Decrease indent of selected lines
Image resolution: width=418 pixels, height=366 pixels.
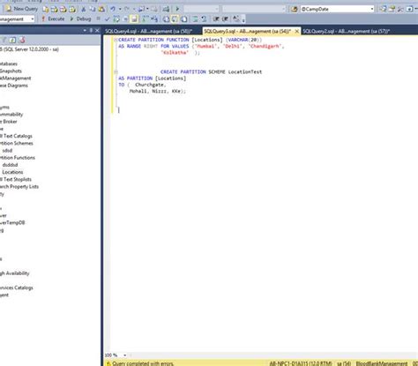coord(216,19)
